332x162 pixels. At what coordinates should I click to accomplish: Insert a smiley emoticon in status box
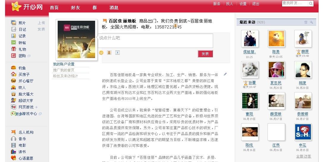point(101,52)
